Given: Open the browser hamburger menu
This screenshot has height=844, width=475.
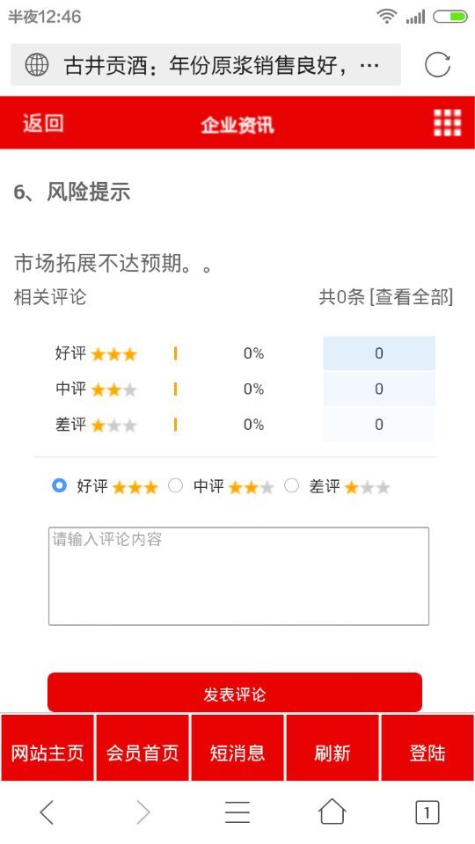Looking at the screenshot, I should click(x=237, y=811).
